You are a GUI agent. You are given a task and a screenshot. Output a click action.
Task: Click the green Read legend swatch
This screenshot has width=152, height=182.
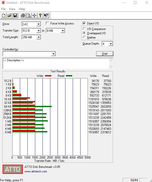(69, 76)
